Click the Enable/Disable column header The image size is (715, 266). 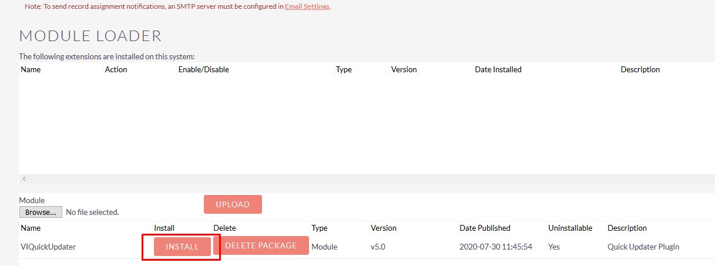203,69
